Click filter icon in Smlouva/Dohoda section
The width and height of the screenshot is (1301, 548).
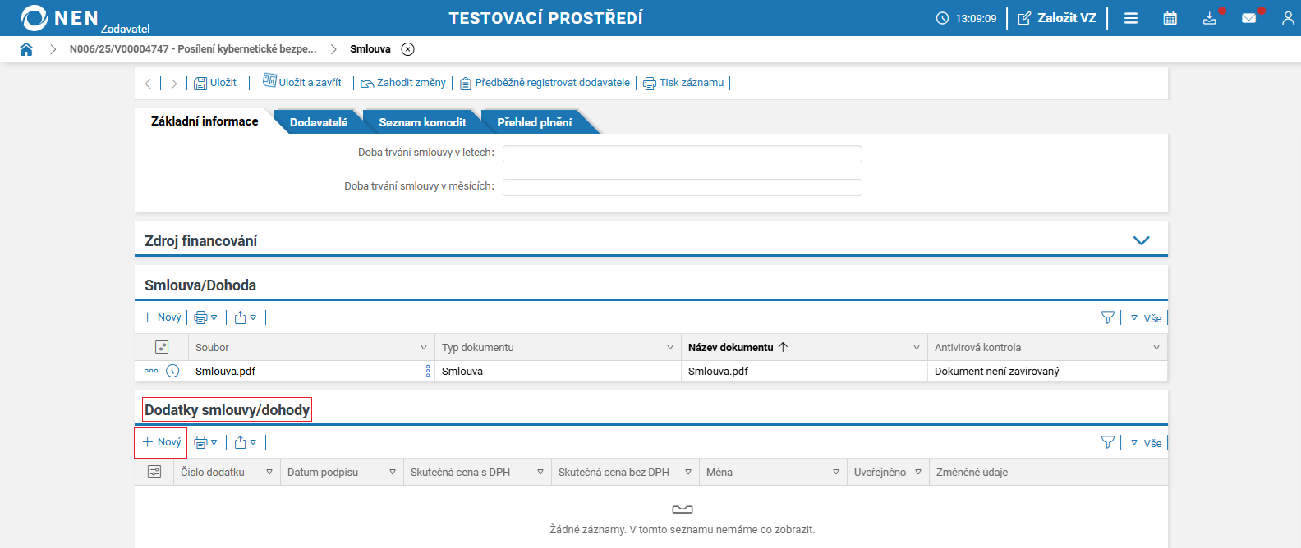(x=1108, y=317)
